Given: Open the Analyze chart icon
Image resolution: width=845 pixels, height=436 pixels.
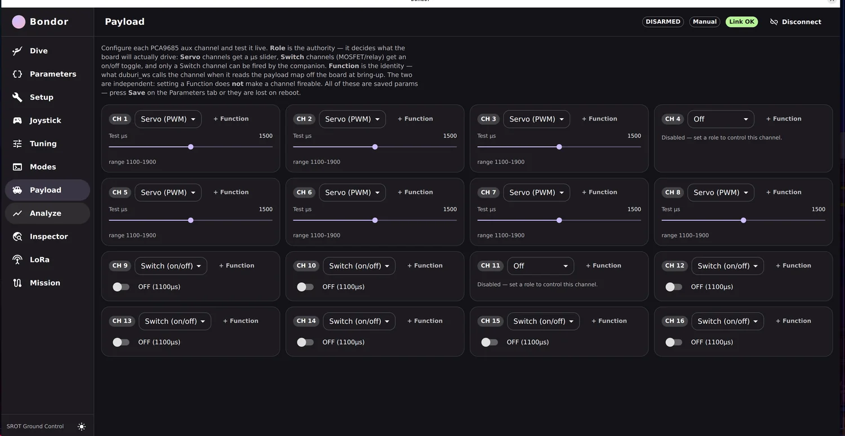Looking at the screenshot, I should click(x=17, y=213).
